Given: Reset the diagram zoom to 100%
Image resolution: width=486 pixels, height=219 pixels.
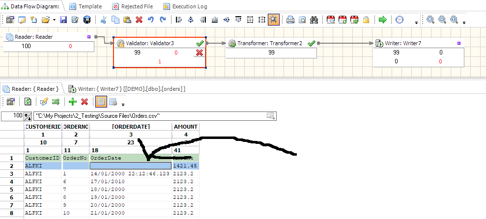Looking at the screenshot, I should click(x=454, y=20).
